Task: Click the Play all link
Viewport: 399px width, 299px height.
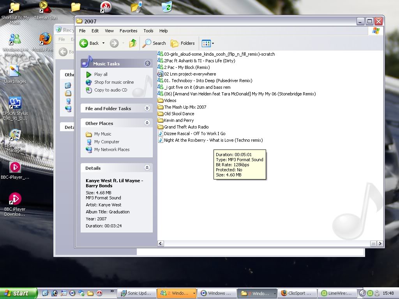Action: (x=101, y=74)
